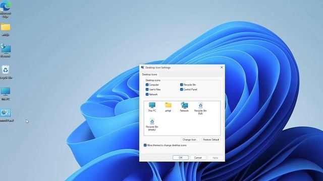Select the Recycle Bin icon on the desktop
Image resolution: width=323 pixels, height=181 pixels.
[x=6, y=72]
